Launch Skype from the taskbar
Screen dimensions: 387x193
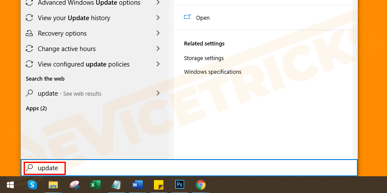point(32,185)
